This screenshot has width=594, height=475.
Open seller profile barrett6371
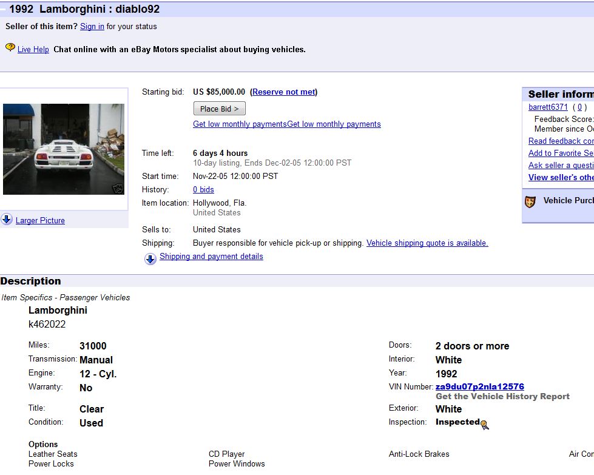tap(548, 107)
